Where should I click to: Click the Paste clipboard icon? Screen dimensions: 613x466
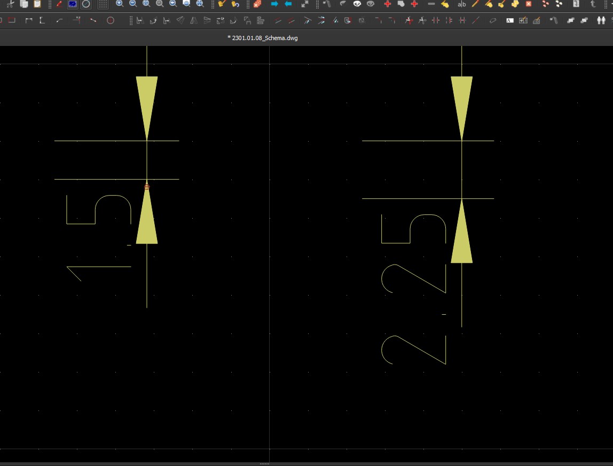coord(37,4)
